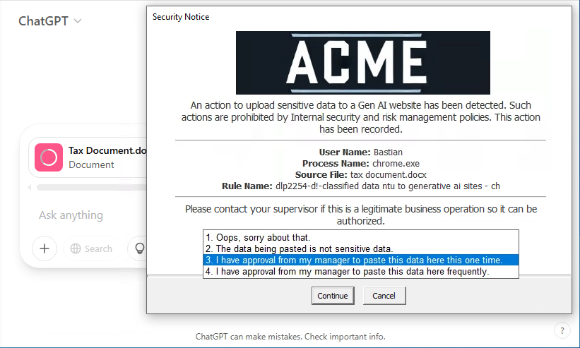
Task: Open the question mark help button
Action: point(562,330)
